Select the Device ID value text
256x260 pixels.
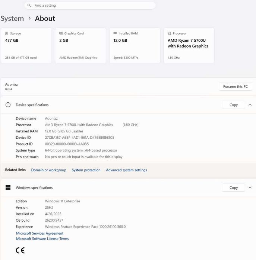pos(80,138)
